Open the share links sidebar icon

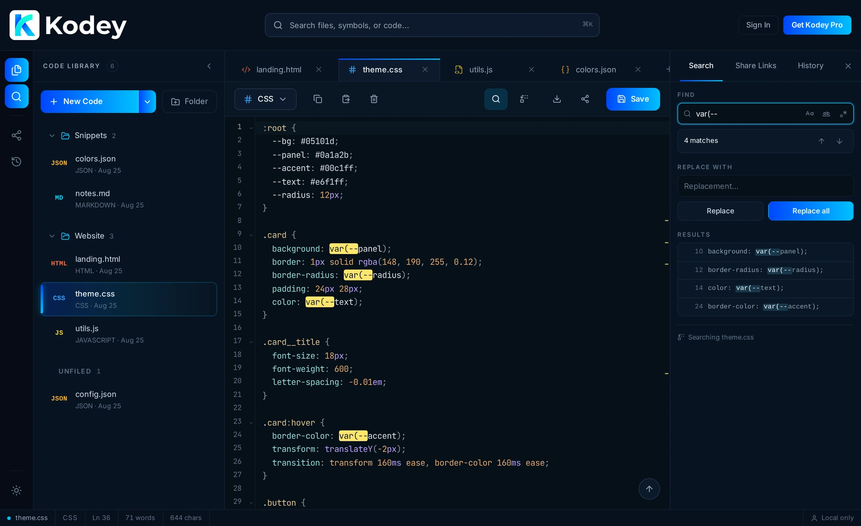16,136
